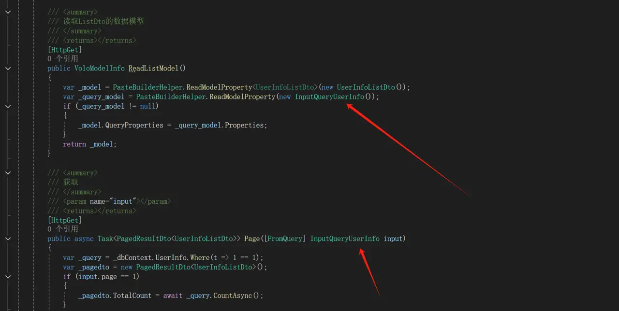
Task: Click the ReadListModel method name
Action: click(154, 69)
